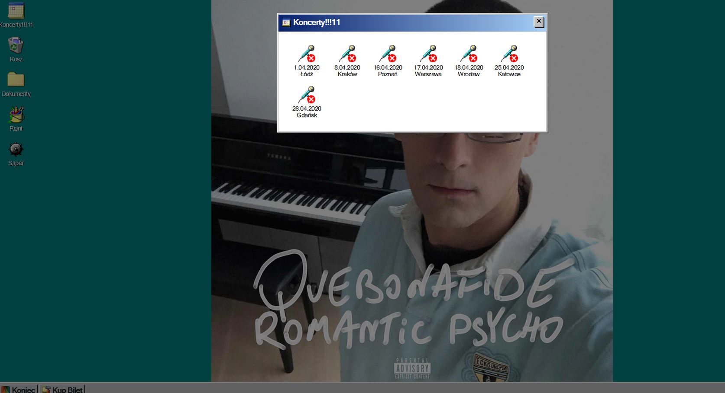Click the Koncerty!!!11 window title bar icon

tap(286, 22)
